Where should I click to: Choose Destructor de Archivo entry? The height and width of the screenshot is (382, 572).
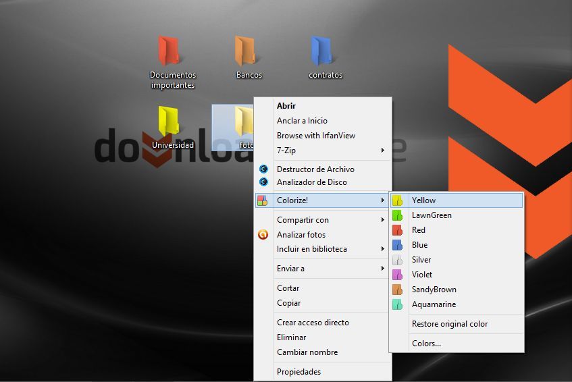tap(323, 169)
